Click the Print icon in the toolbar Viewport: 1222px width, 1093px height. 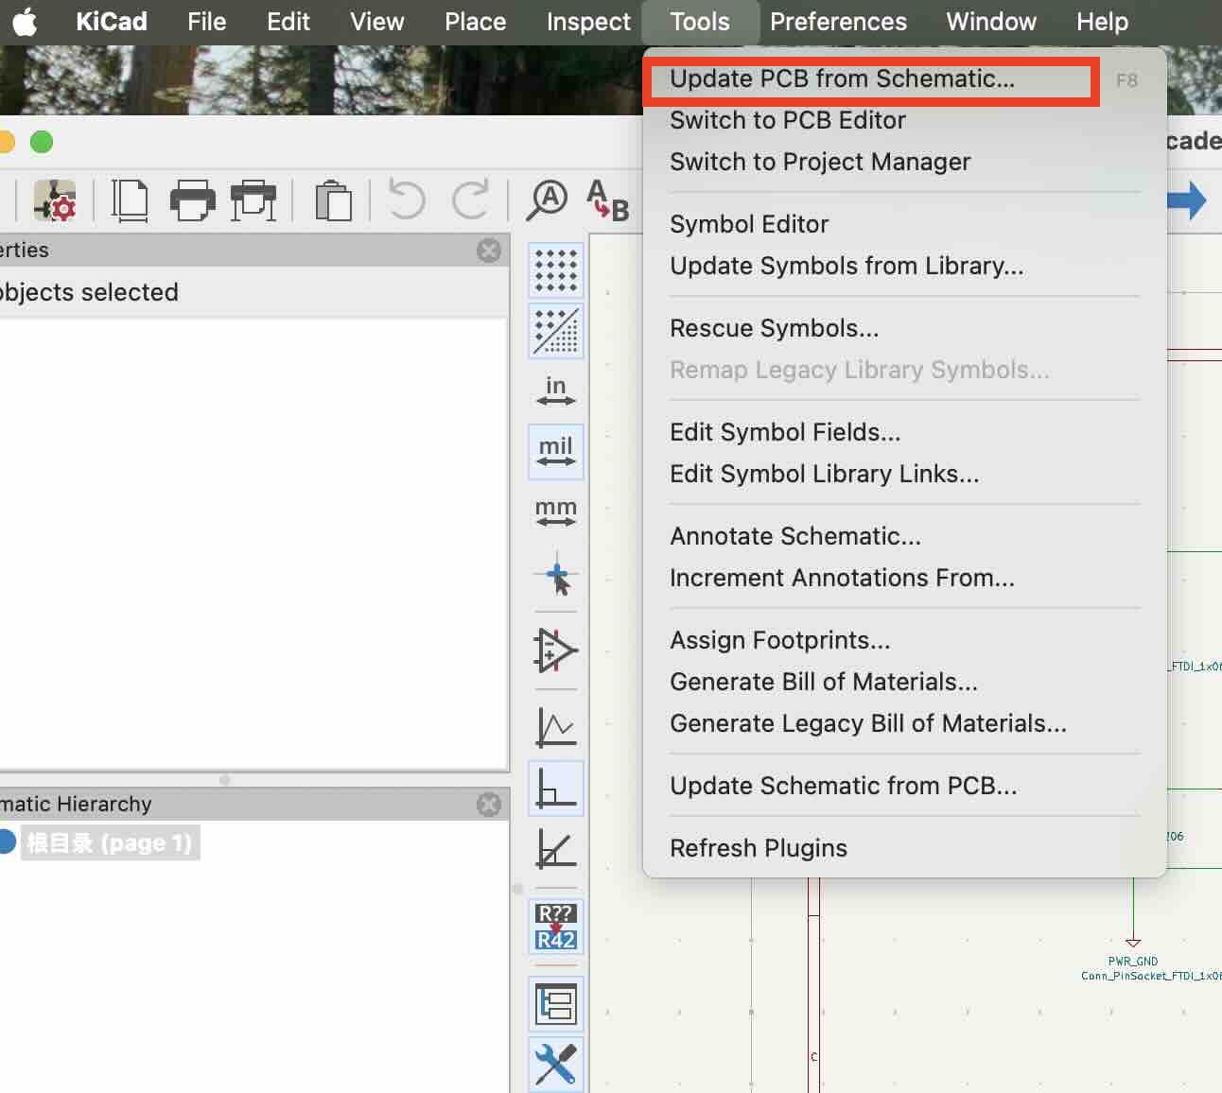point(192,200)
